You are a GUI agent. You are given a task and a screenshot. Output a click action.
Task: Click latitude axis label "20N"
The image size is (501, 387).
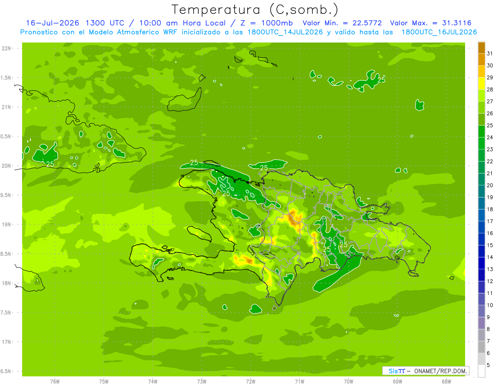point(6,166)
